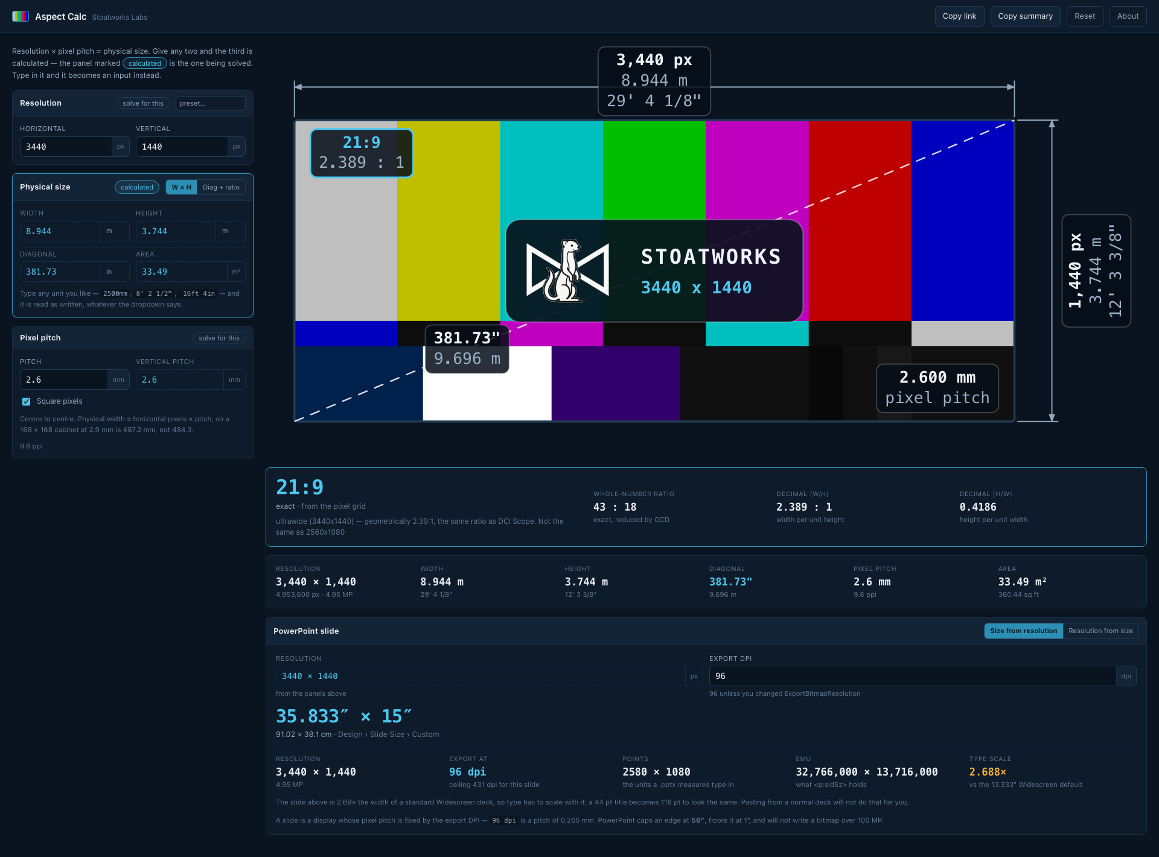Viewport: 1159px width, 857px height.
Task: Click 'solve for this' in Pixel pitch panel
Action: [x=219, y=338]
